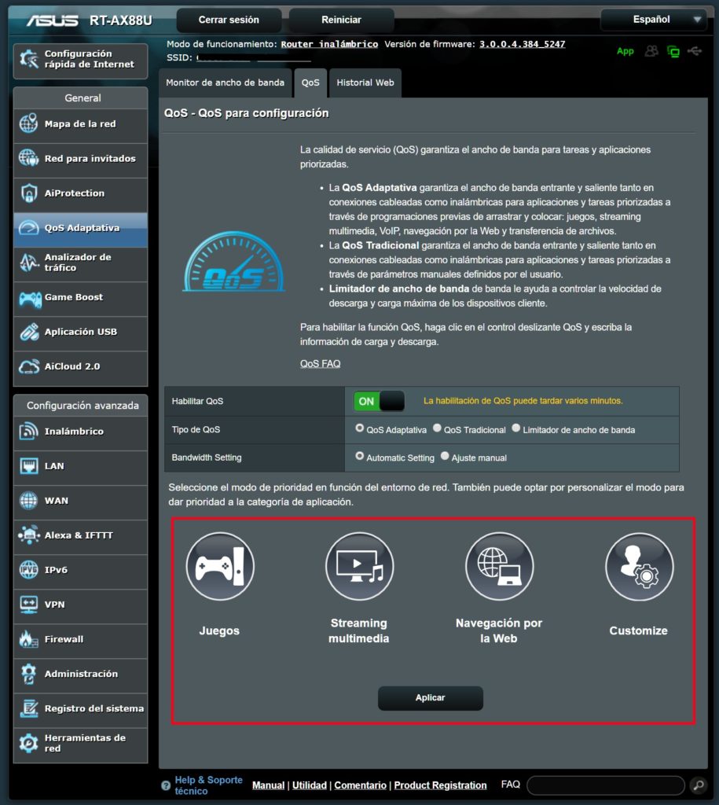Click the network clients status icon
Image resolution: width=719 pixels, height=805 pixels.
[x=651, y=51]
